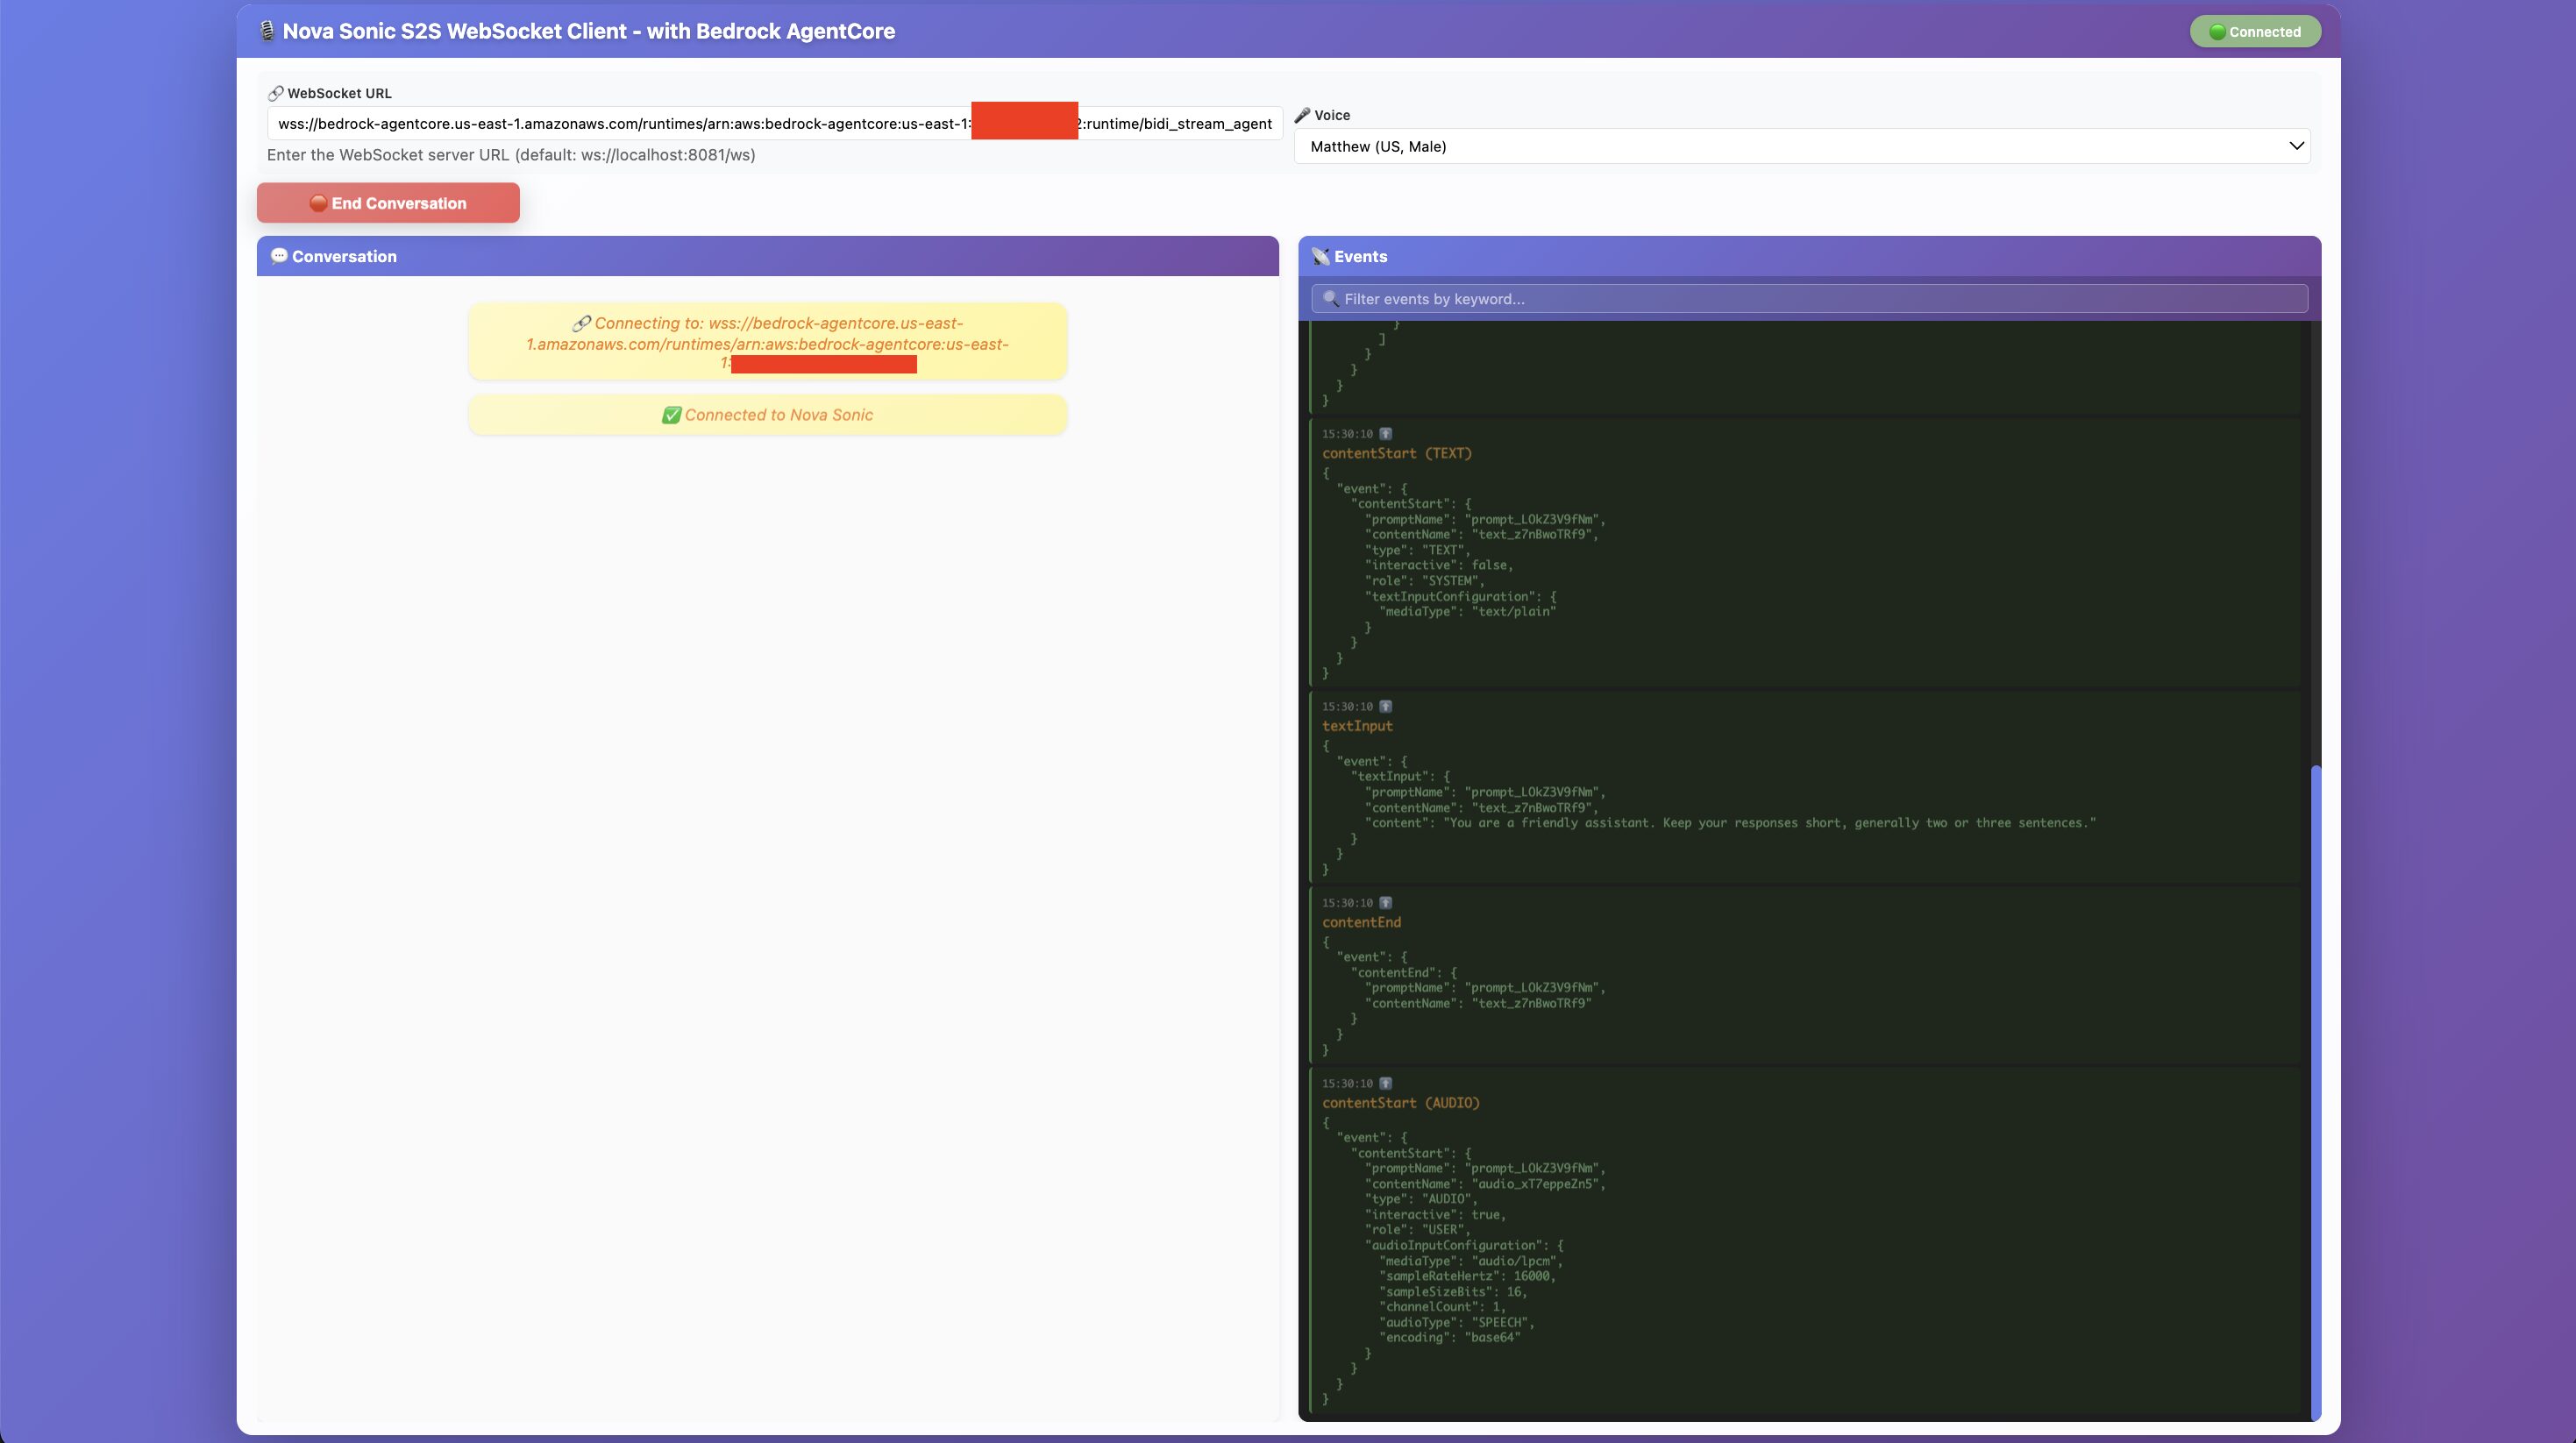This screenshot has height=1443, width=2576.
Task: Click the Filter events by keyword field
Action: click(1810, 299)
